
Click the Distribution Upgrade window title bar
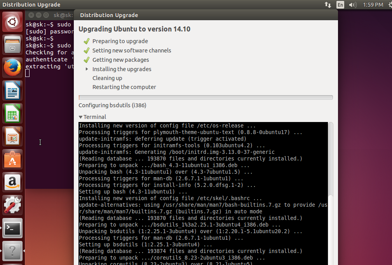click(206, 15)
